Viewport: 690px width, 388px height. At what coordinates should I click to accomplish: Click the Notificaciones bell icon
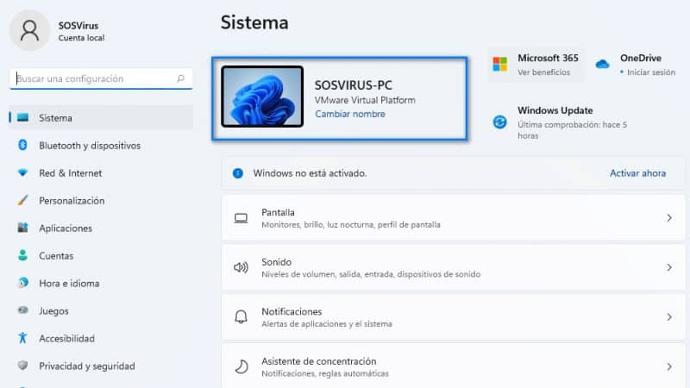(241, 317)
